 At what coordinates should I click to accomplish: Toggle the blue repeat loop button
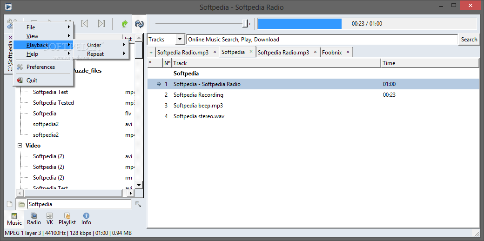(x=139, y=23)
